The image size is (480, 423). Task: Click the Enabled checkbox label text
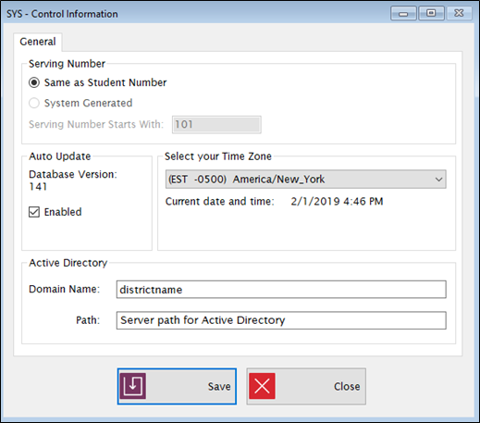pyautogui.click(x=63, y=212)
